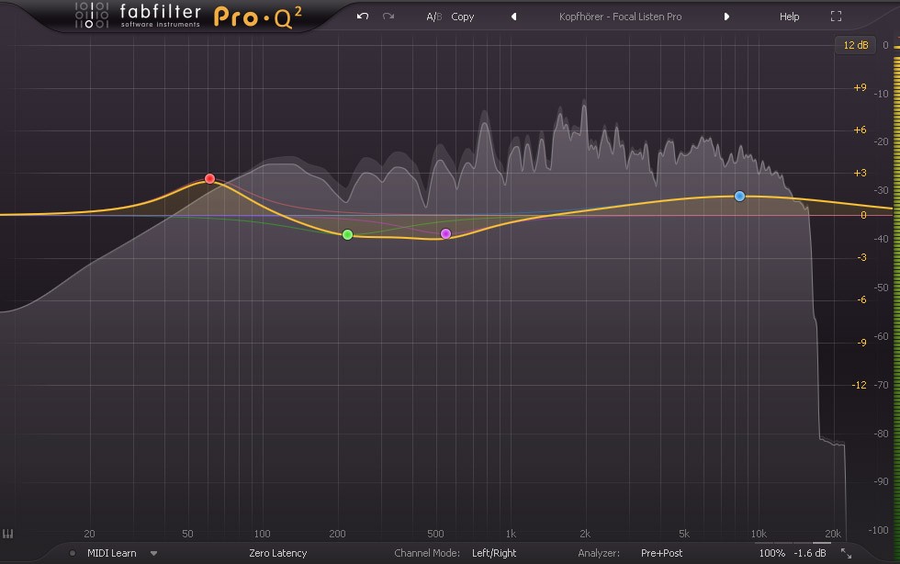This screenshot has width=900, height=564.
Task: Click the resize interface arrows icon
Action: (846, 553)
